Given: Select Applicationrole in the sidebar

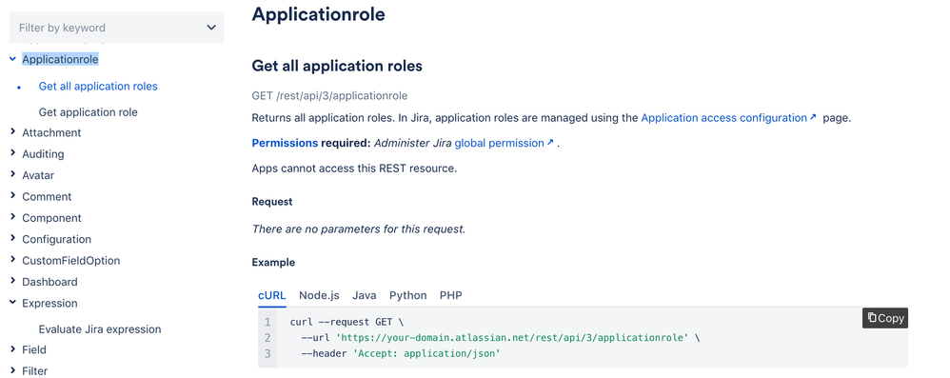Looking at the screenshot, I should (60, 59).
